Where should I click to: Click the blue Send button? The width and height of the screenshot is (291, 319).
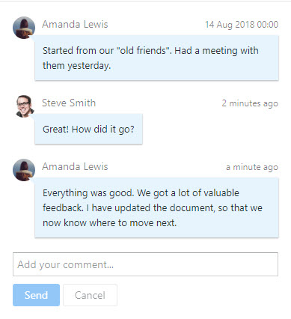tap(36, 295)
